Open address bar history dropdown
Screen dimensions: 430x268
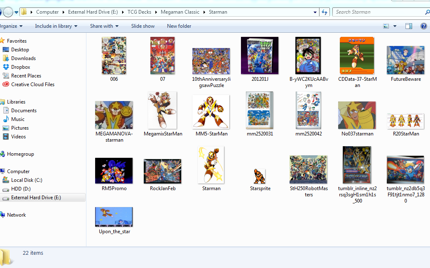315,12
